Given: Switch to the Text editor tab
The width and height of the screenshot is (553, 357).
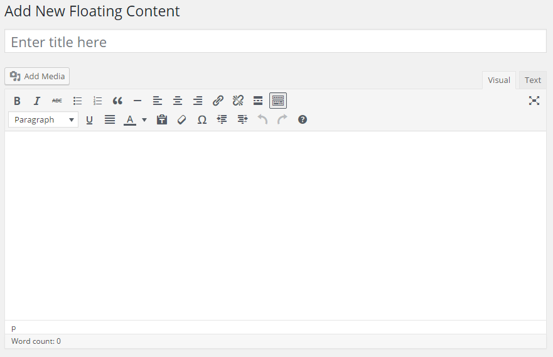Looking at the screenshot, I should click(533, 80).
